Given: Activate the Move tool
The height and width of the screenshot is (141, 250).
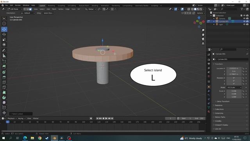Looking at the screenshot, I should pos(4,29).
